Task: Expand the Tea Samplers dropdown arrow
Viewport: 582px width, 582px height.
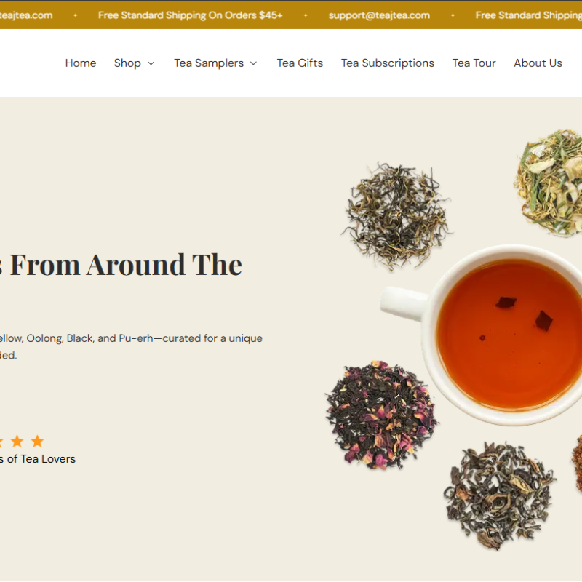Action: click(x=253, y=63)
